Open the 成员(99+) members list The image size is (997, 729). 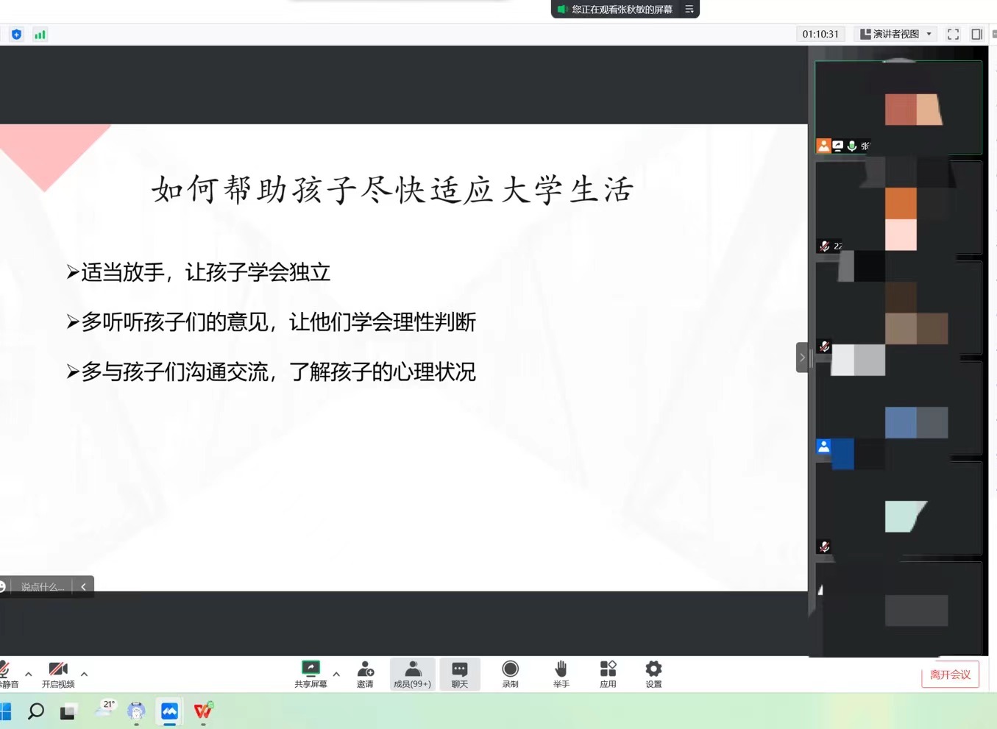point(412,673)
